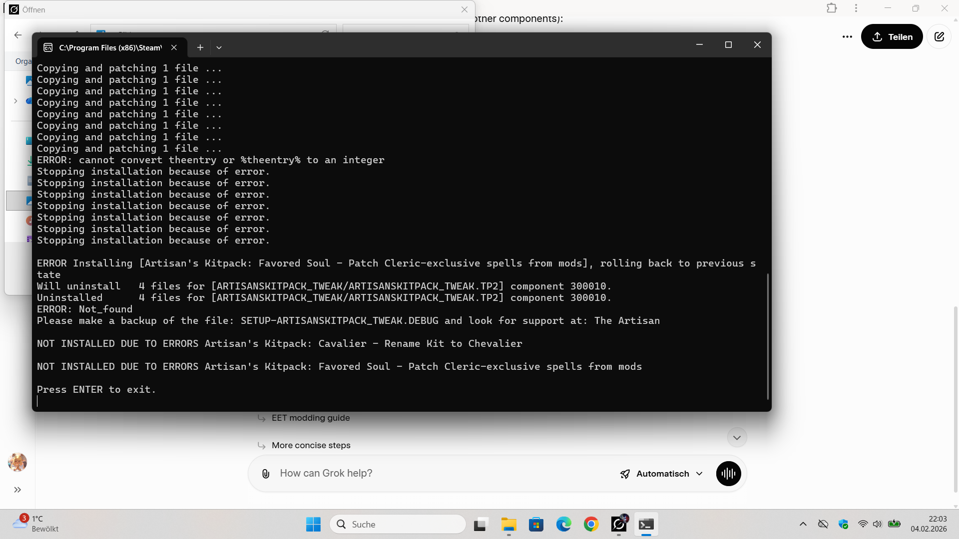Click the attach file paperclip icon

pos(266,474)
